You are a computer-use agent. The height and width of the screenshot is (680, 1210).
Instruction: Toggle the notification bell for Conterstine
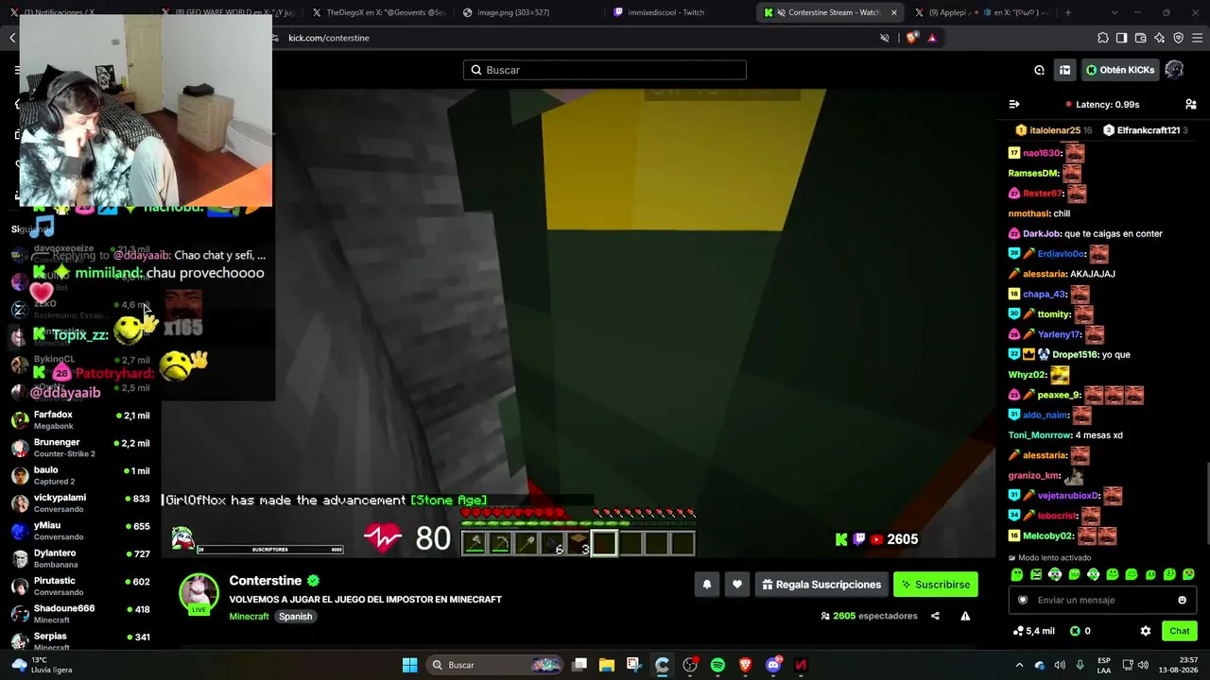(x=706, y=585)
